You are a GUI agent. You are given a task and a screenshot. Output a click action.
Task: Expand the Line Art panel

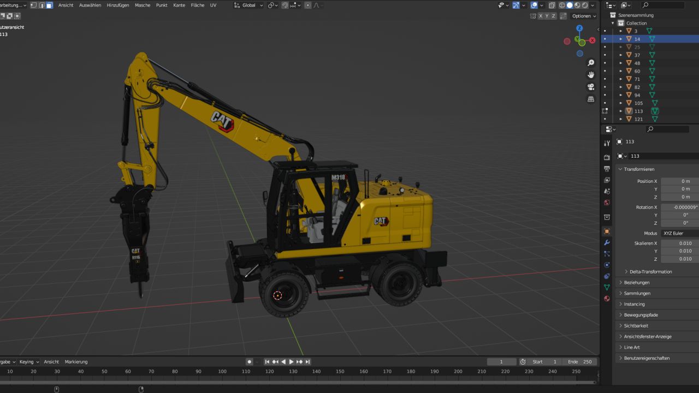(x=620, y=347)
